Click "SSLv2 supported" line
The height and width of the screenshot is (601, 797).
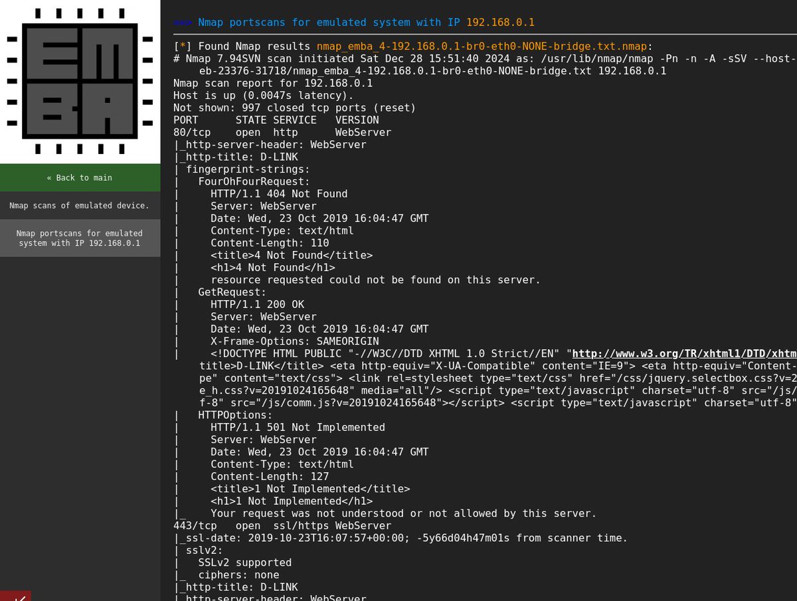[244, 562]
